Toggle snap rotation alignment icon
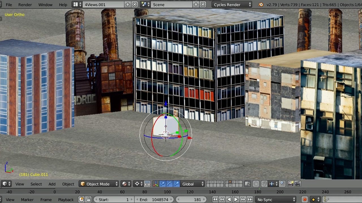The width and height of the screenshot is (362, 203). [x=282, y=184]
